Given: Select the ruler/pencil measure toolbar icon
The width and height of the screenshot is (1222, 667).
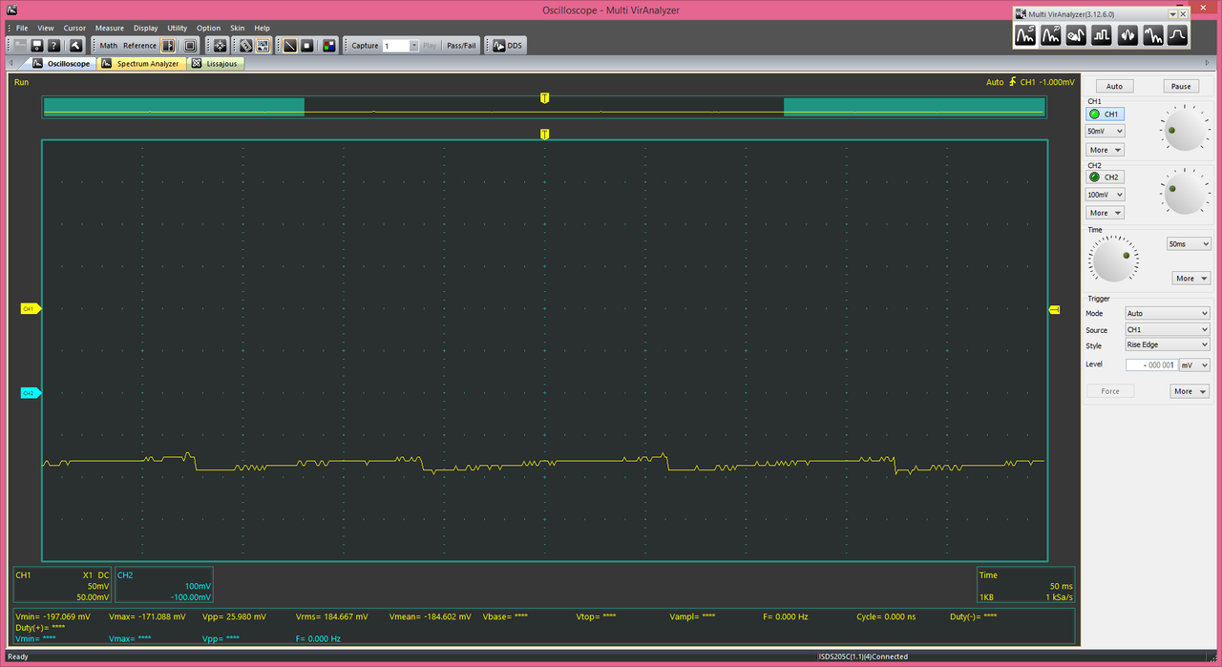Looking at the screenshot, I should [245, 45].
